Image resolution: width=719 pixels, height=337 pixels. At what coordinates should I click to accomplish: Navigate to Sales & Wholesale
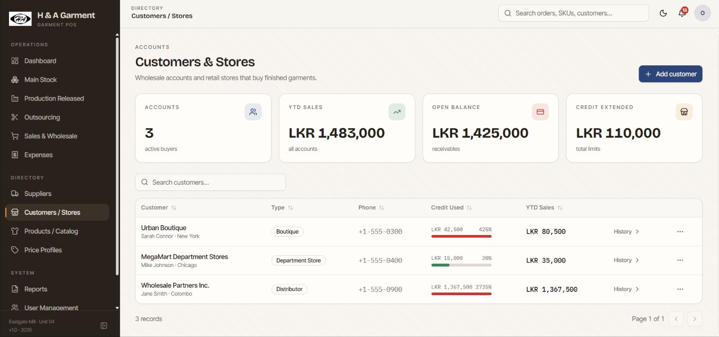[57, 136]
